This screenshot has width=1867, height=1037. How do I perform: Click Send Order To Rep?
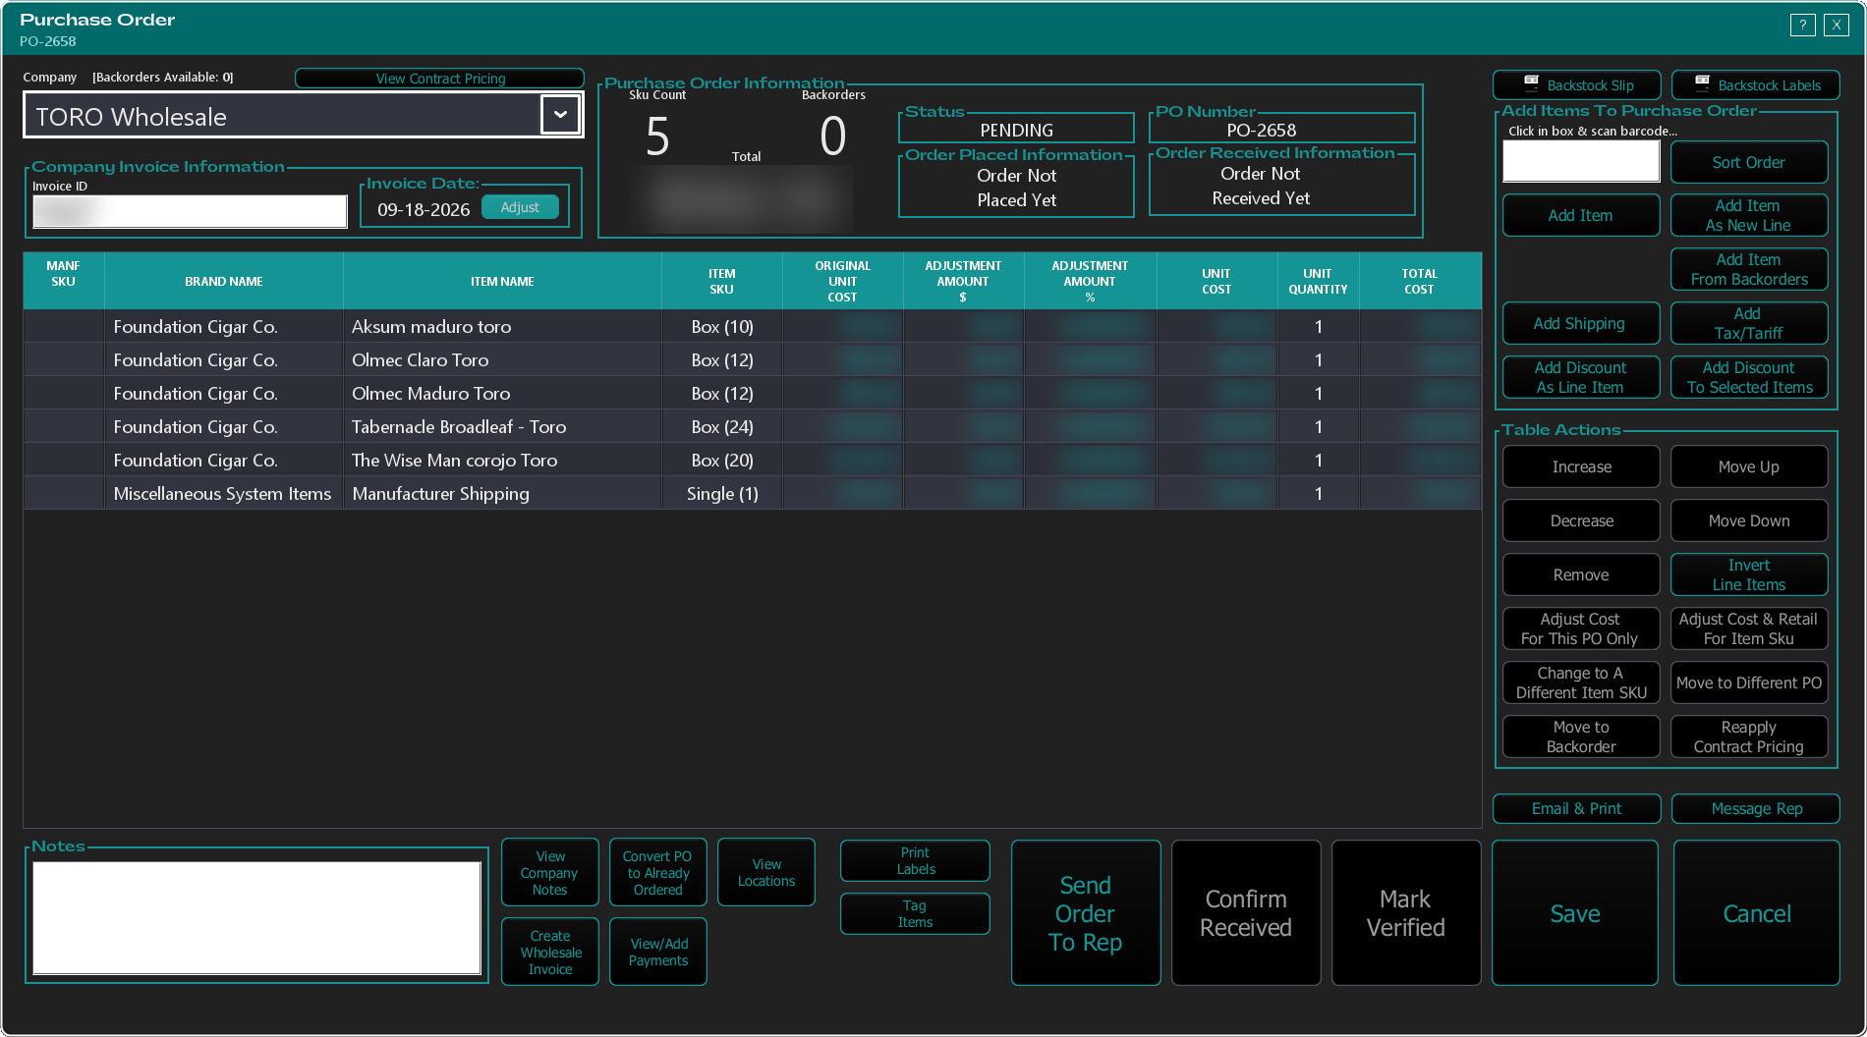click(x=1086, y=913)
